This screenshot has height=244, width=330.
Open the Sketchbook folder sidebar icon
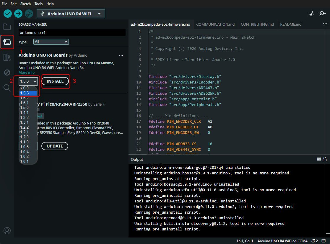[7, 27]
